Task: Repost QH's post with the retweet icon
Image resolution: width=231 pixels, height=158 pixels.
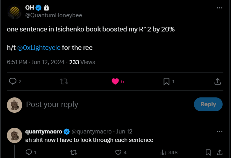Action: (x=64, y=81)
